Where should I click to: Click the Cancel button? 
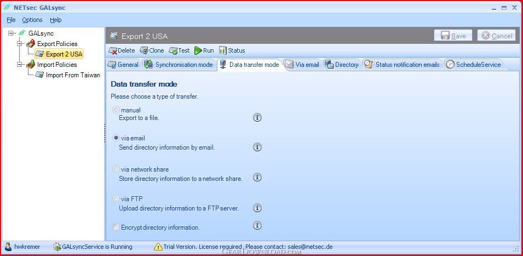click(496, 36)
